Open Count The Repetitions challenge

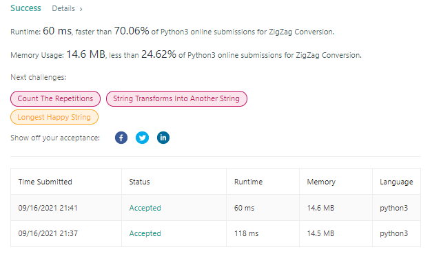(55, 98)
